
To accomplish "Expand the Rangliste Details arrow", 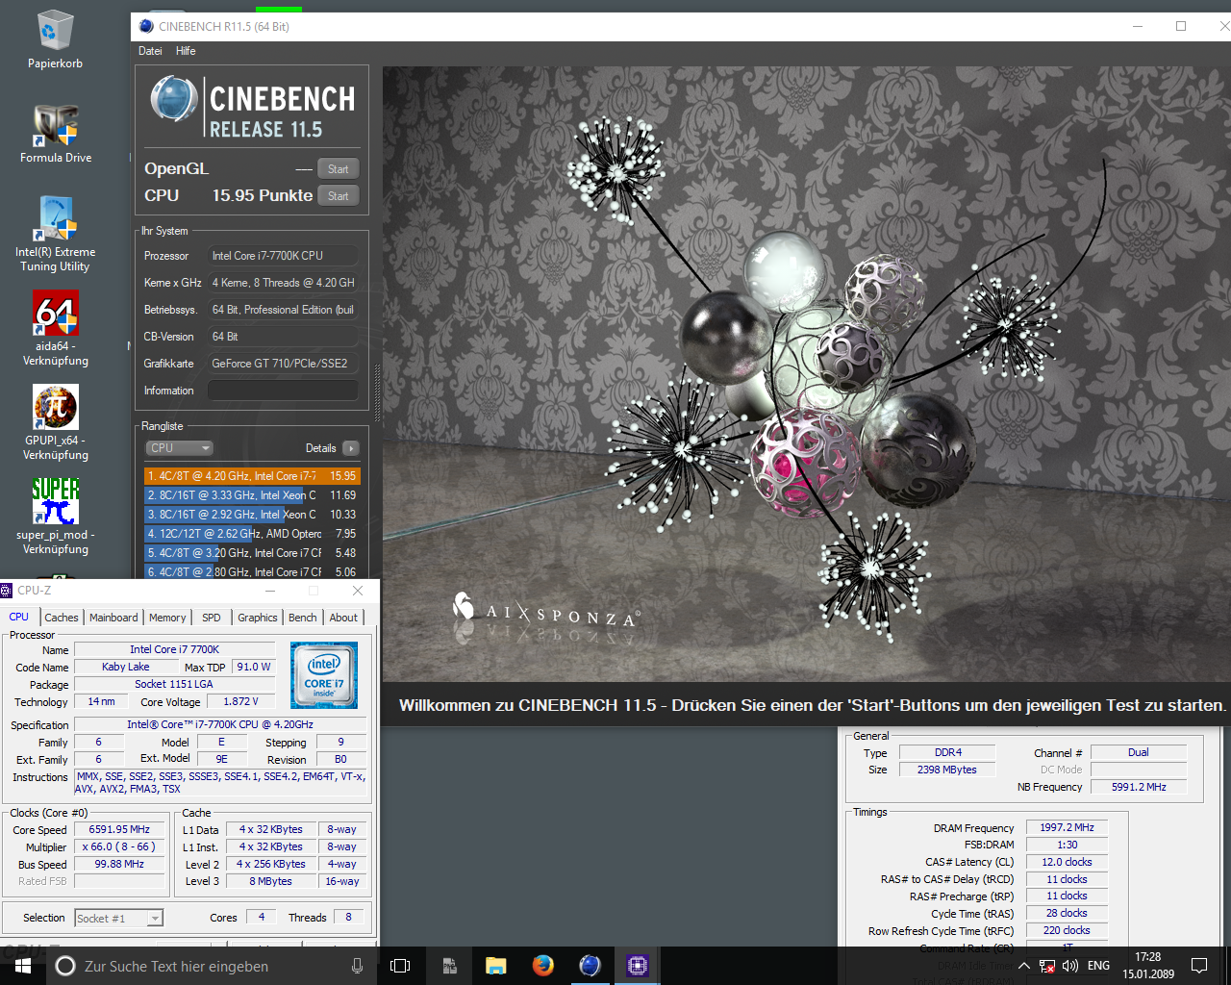I will click(350, 448).
